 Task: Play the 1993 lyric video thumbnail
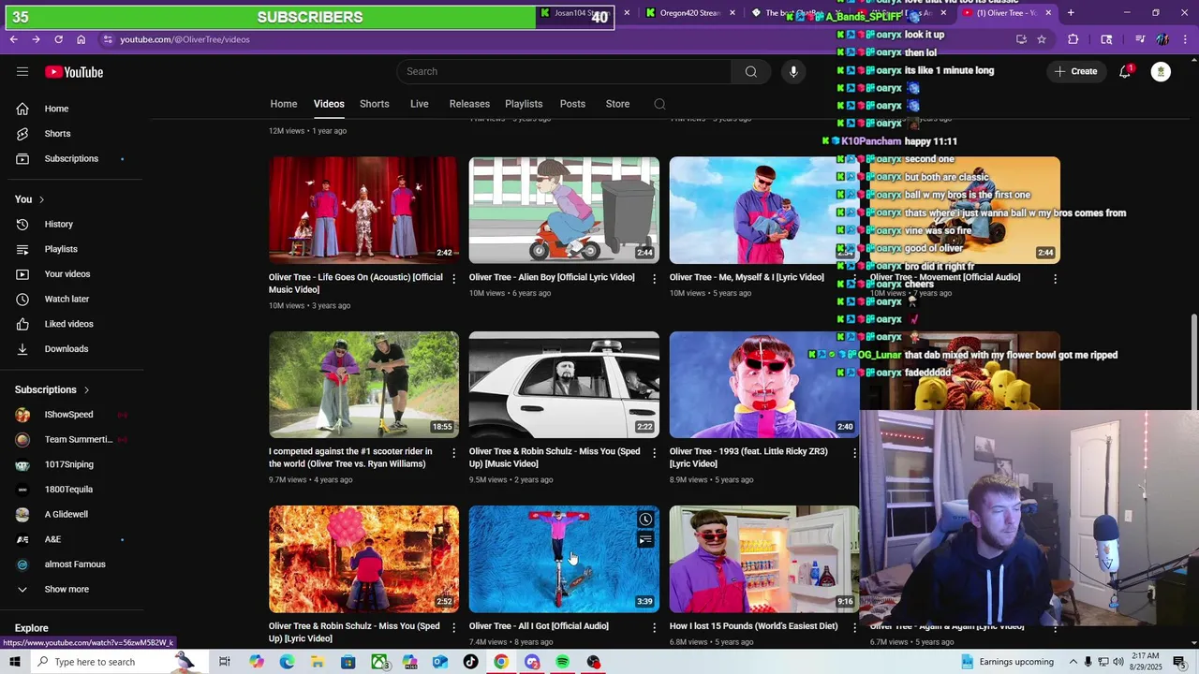(x=764, y=385)
